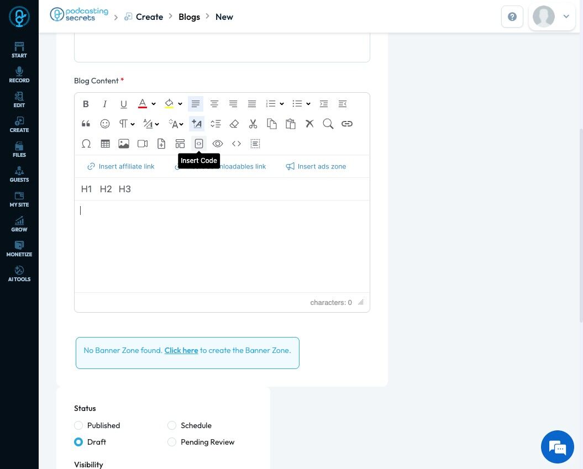The width and height of the screenshot is (583, 469).
Task: Insert an image
Action: point(124,144)
